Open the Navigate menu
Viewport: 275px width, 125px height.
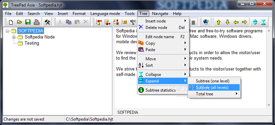click(160, 14)
